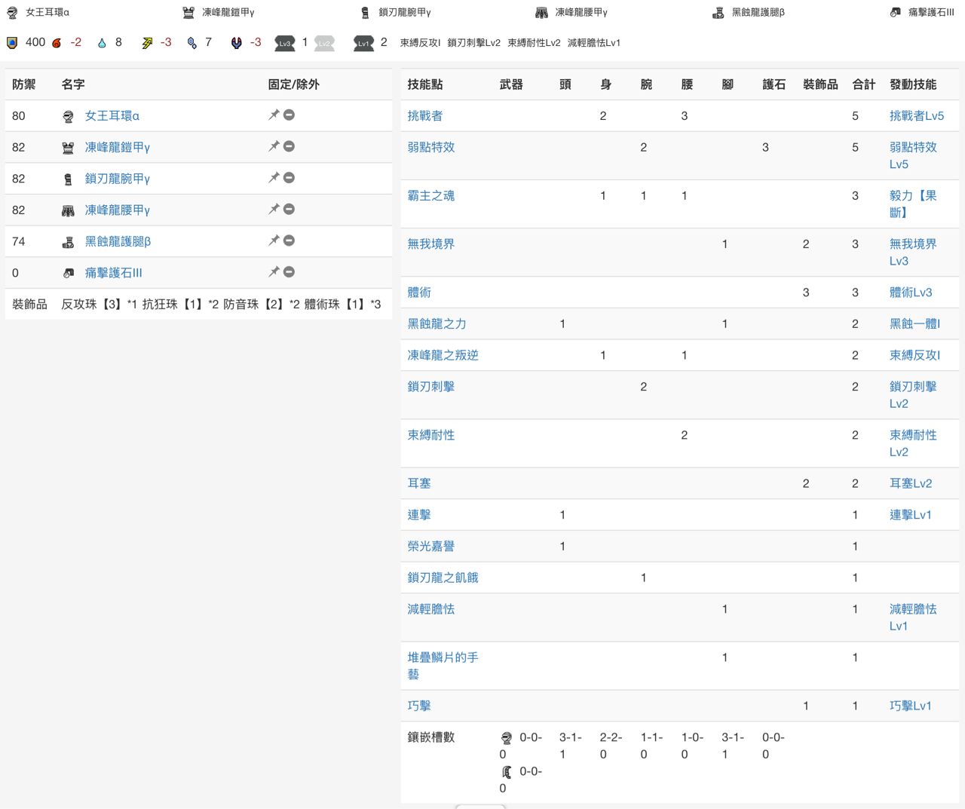Click the 巧擊Lv1 activated skill link

tap(910, 706)
